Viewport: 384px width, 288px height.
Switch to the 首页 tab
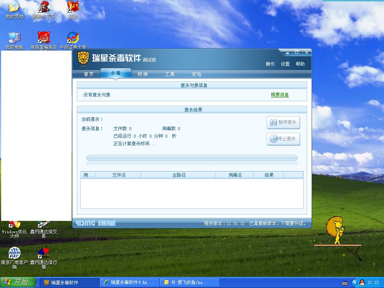[x=88, y=74]
